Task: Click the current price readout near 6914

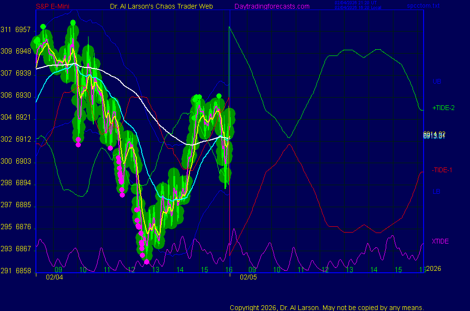Action: coord(434,134)
